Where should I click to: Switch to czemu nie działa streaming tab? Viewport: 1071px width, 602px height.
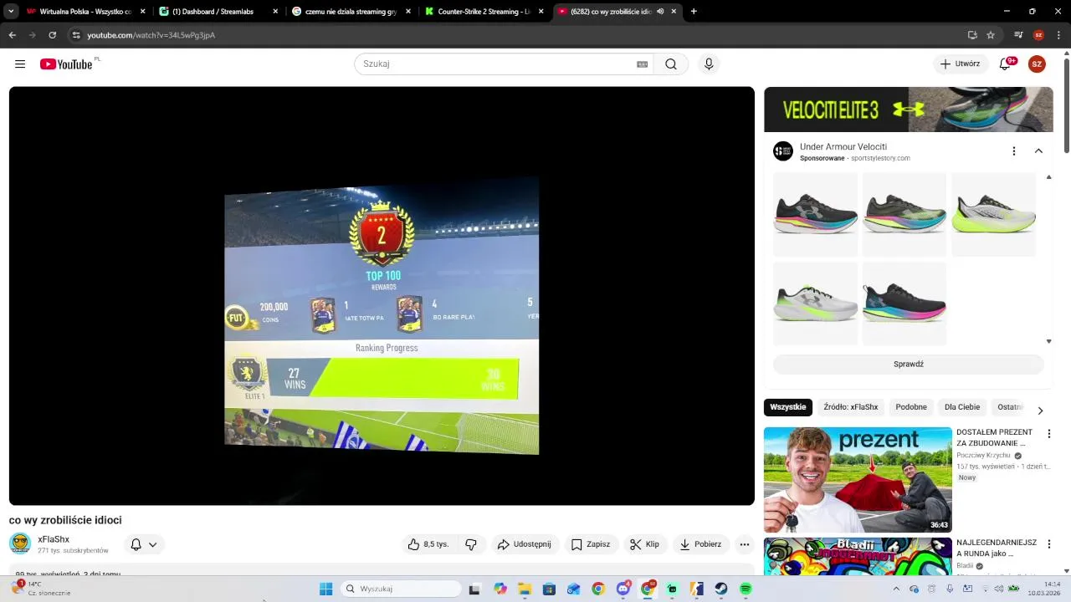(x=351, y=12)
